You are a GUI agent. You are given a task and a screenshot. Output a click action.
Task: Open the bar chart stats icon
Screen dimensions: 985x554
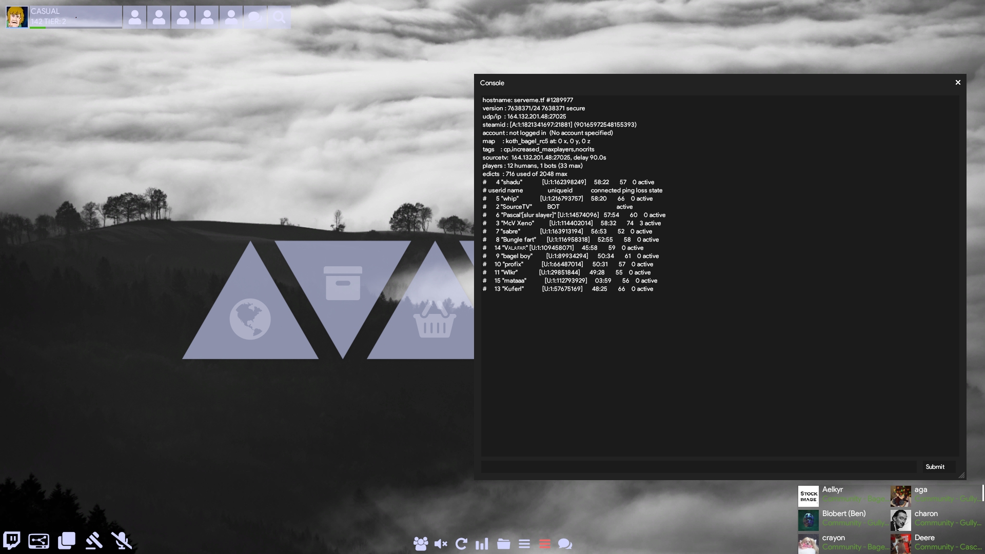[482, 544]
